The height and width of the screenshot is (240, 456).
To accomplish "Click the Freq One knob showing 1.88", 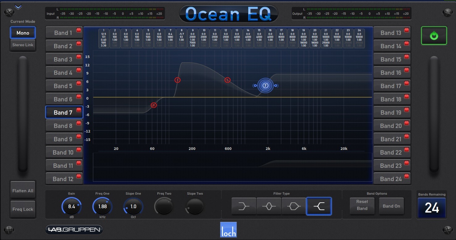I will tap(102, 206).
